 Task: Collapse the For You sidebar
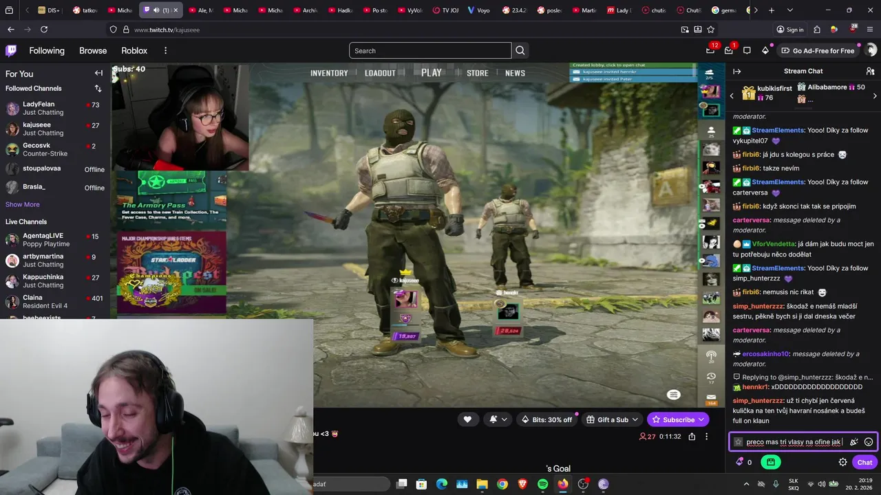coord(98,73)
